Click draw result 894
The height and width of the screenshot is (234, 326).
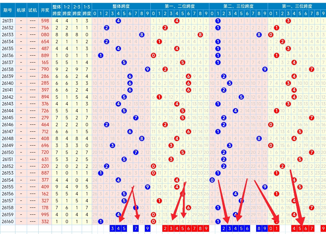(x=45, y=97)
